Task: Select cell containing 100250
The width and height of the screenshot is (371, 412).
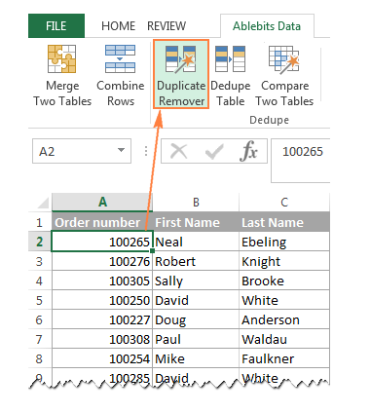Action: (102, 300)
